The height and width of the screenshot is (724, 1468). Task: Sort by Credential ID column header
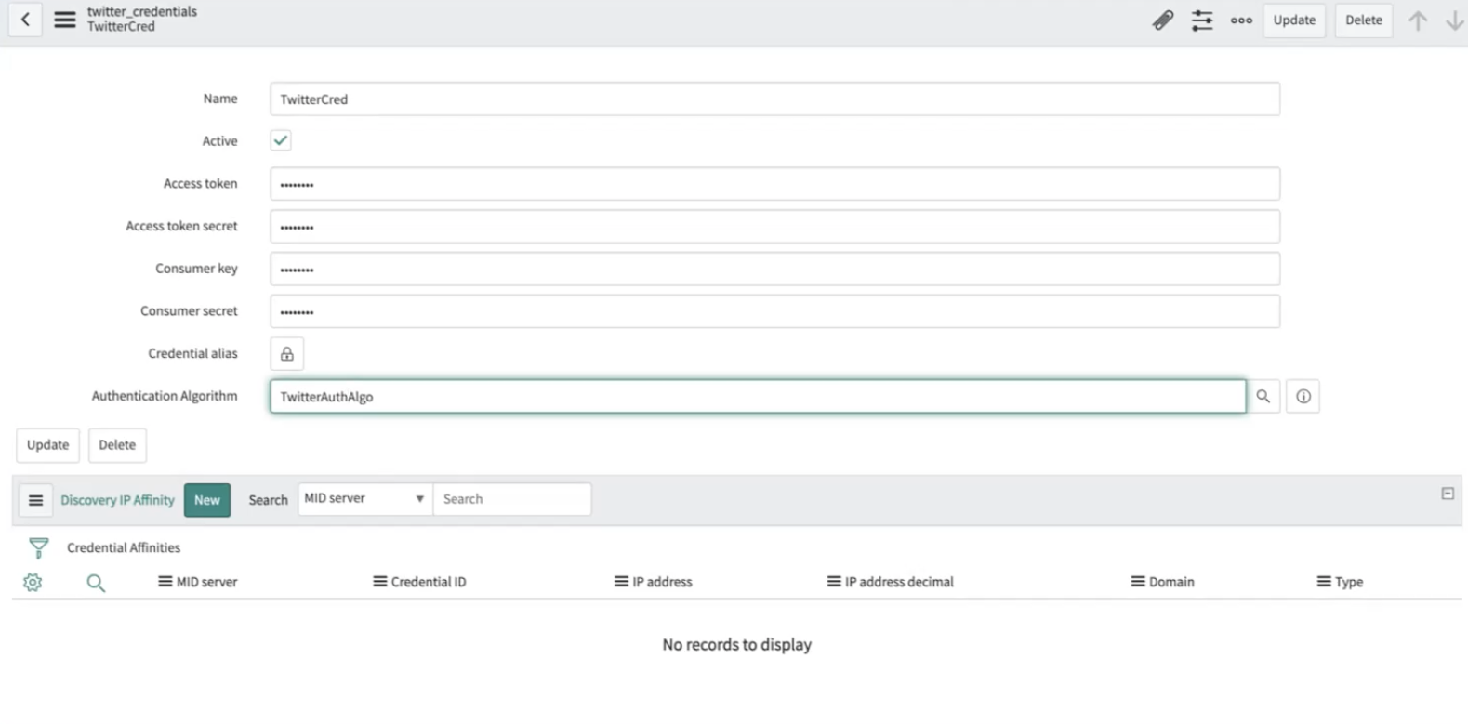(429, 582)
